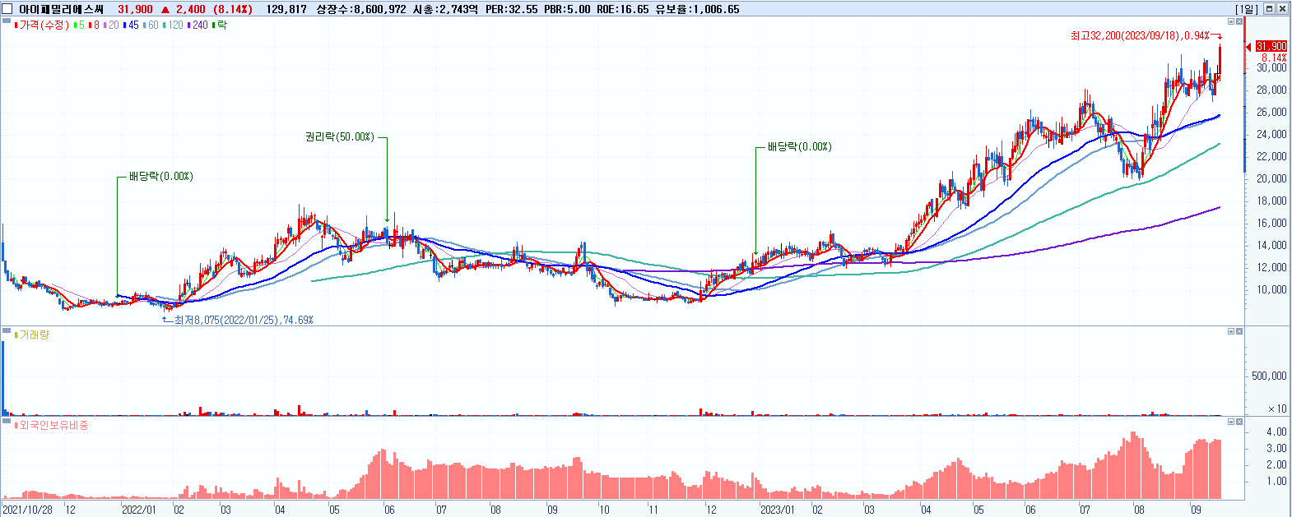The height and width of the screenshot is (517, 1292).
Task: Click the 4.00 foreign ownership axis label
Action: click(1277, 432)
